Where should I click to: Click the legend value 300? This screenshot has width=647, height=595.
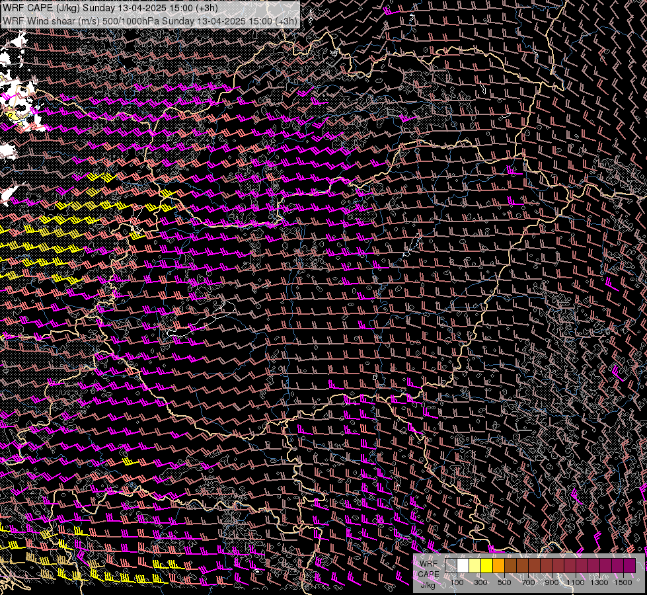coord(480,582)
